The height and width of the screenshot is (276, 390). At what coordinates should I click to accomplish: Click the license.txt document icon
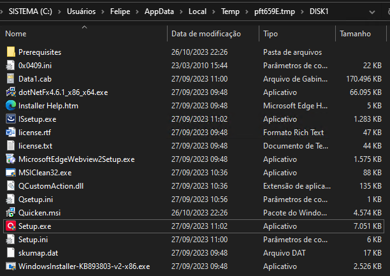[x=10, y=146]
